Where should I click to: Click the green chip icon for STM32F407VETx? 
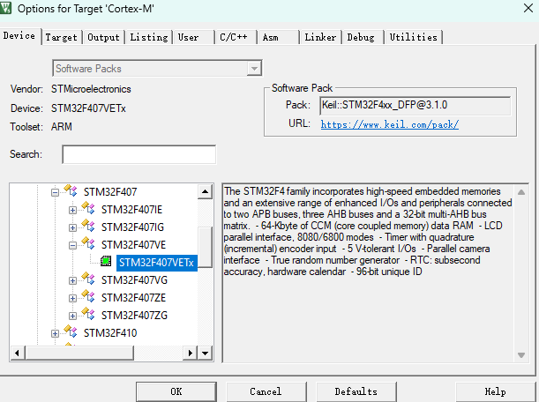106,262
